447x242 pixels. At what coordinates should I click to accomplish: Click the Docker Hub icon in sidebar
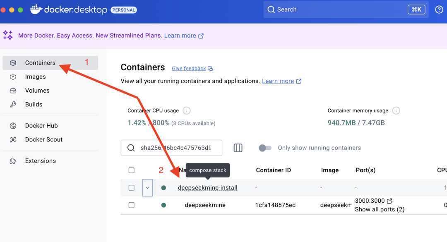13,126
